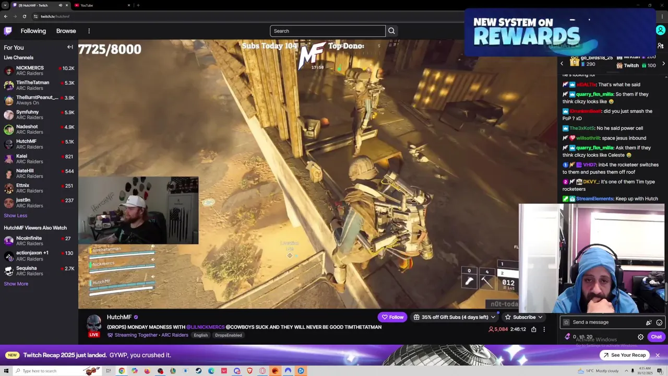The height and width of the screenshot is (376, 668).
Task: Open the ARC Raiders category link
Action: (174, 335)
